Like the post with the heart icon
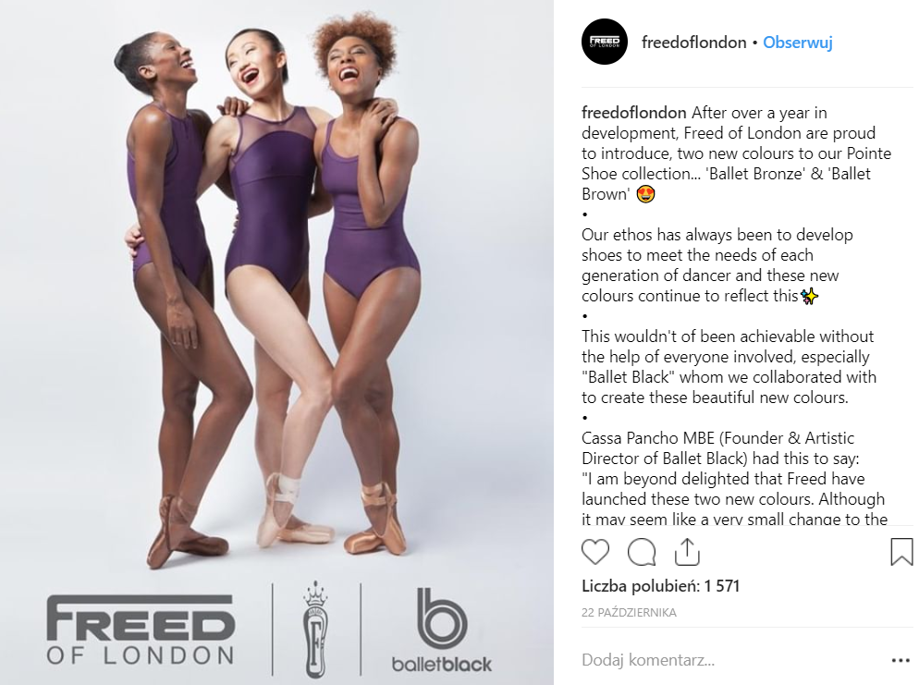This screenshot has width=919, height=685. 594,552
